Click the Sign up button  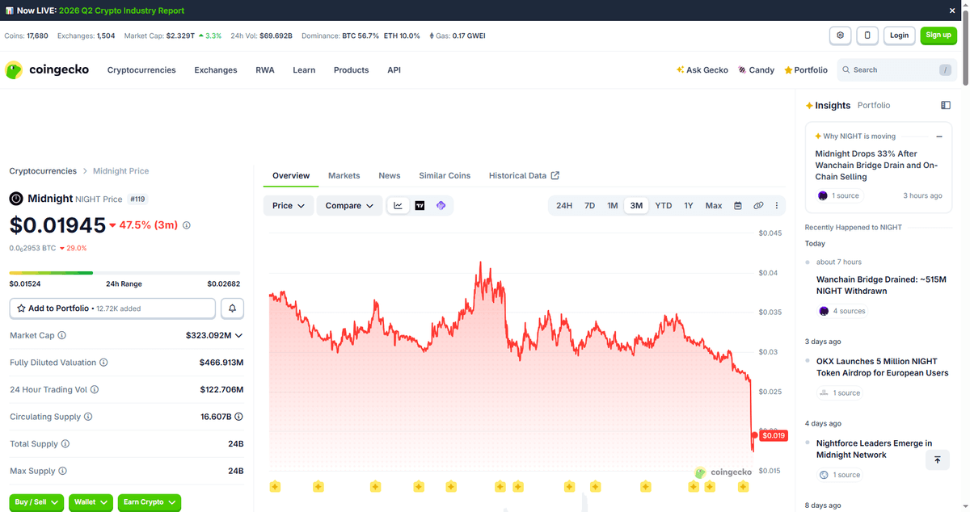[x=938, y=36]
